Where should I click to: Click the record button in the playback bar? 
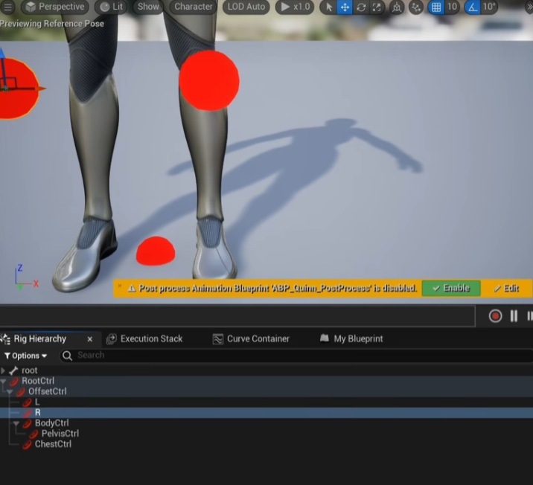click(x=495, y=316)
